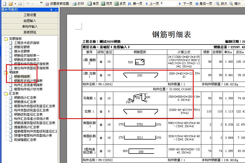Select 钢筋统计汇总表 report
The height and width of the screenshot is (163, 245).
pos(25,98)
